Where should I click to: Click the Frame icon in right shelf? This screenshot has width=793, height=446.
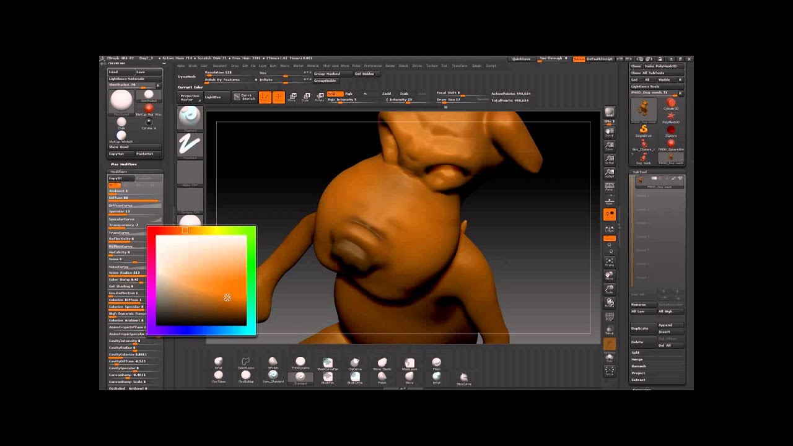pyautogui.click(x=610, y=263)
